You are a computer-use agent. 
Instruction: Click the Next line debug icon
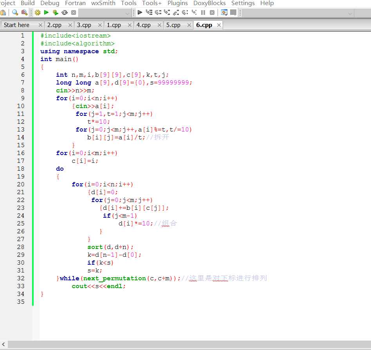(158, 12)
